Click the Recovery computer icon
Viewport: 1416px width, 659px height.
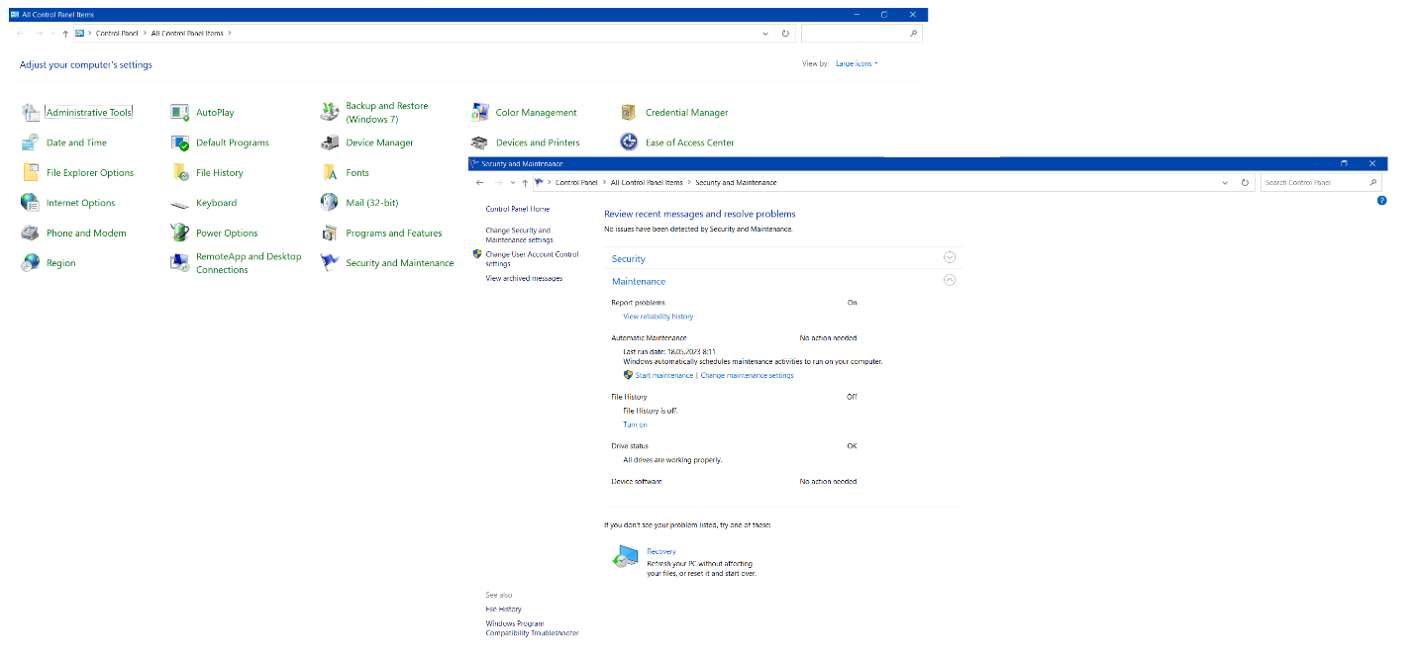(625, 557)
